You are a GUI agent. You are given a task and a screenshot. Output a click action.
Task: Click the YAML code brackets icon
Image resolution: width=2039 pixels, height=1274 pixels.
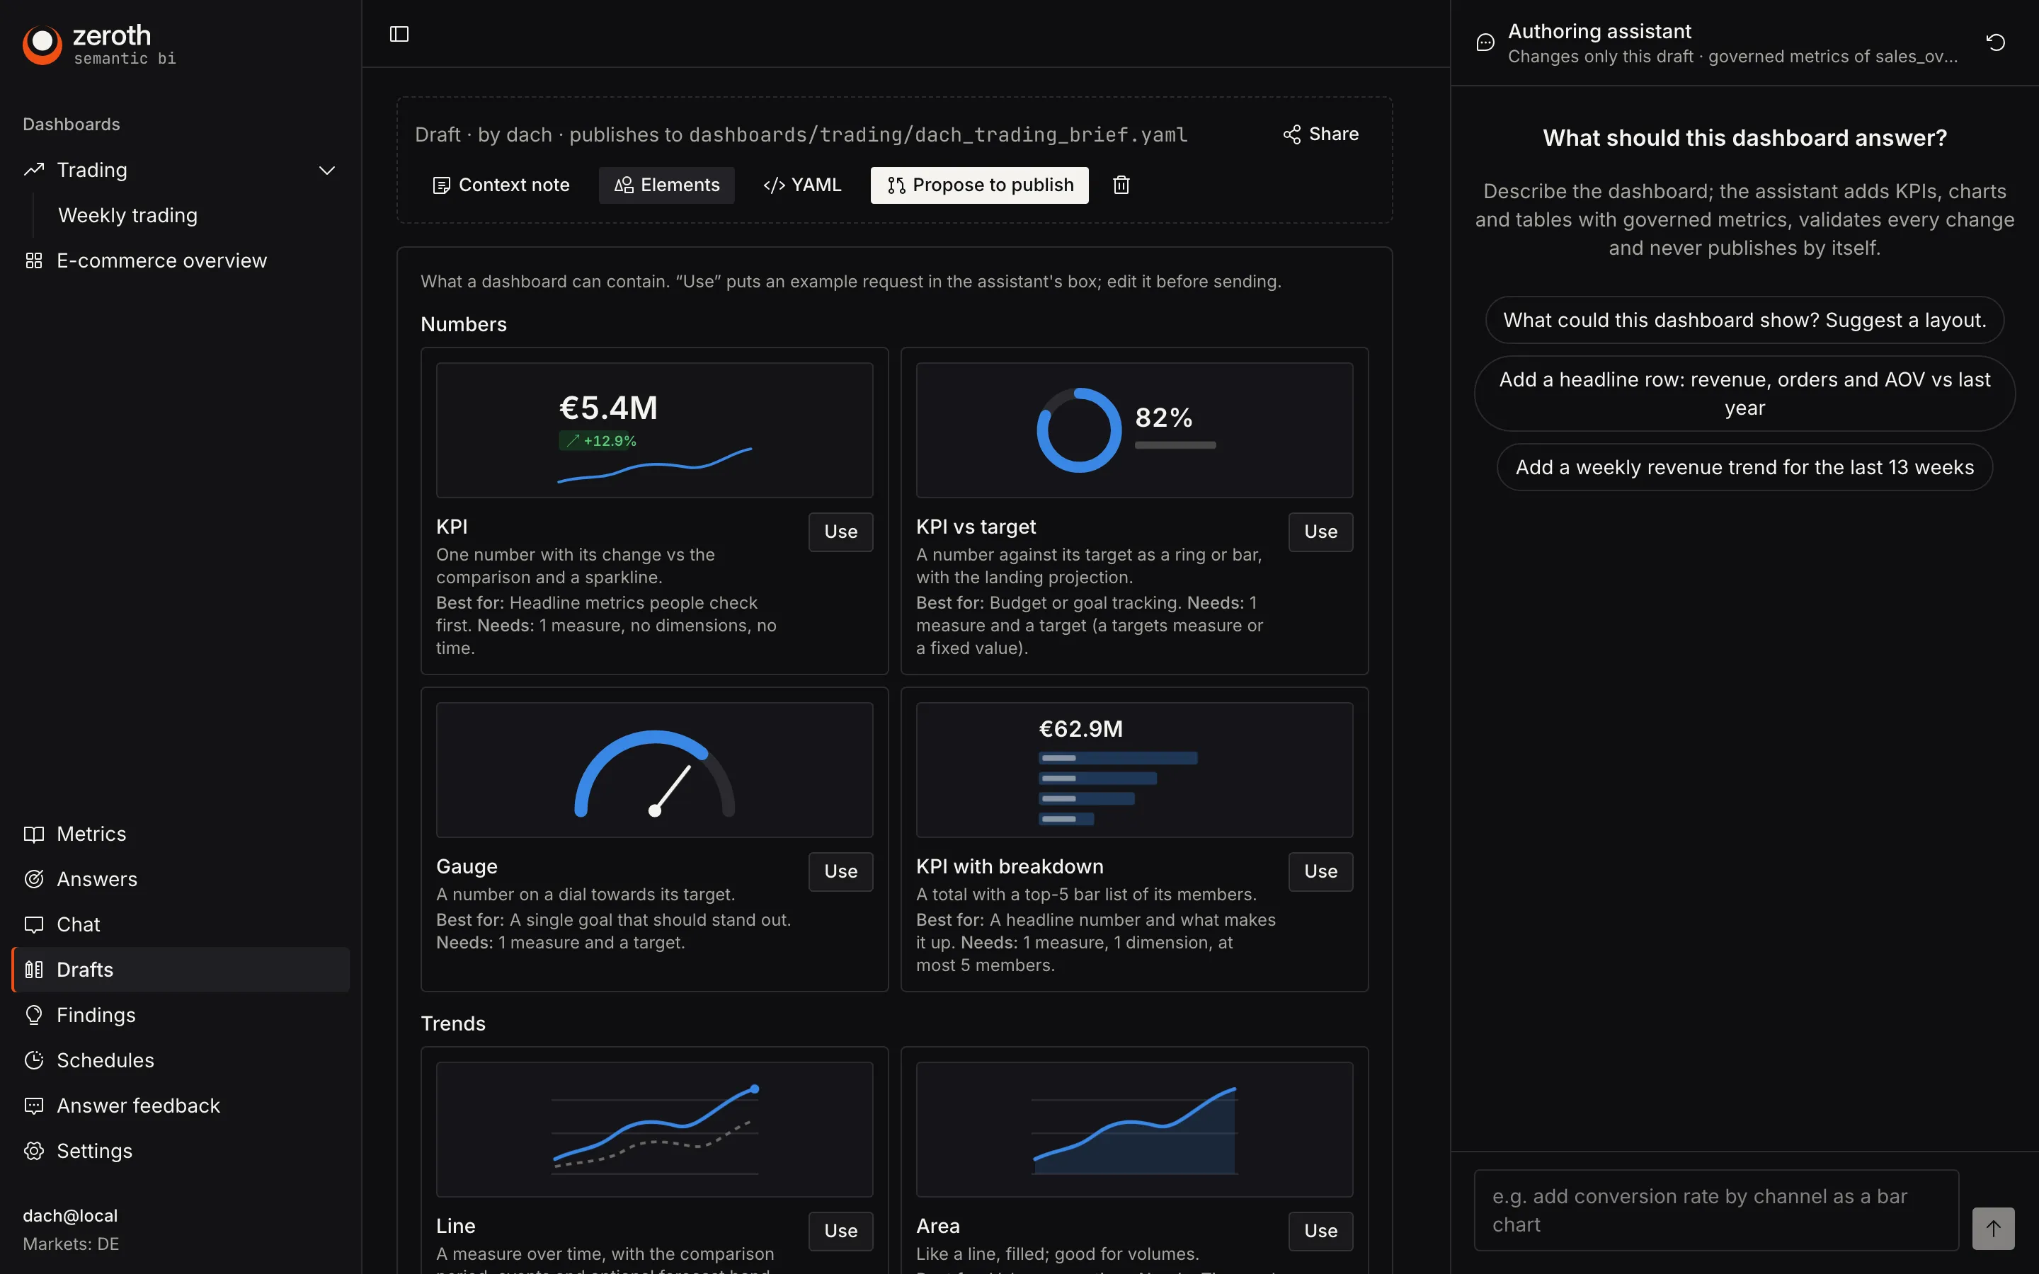[773, 185]
